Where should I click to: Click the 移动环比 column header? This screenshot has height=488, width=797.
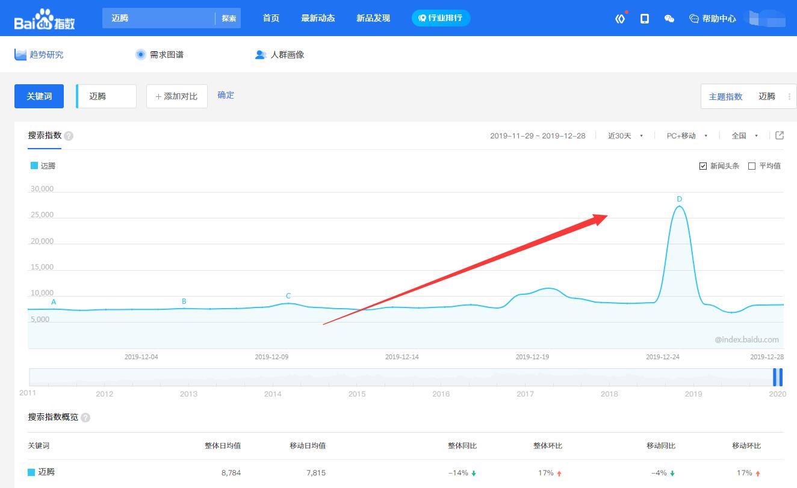click(746, 446)
